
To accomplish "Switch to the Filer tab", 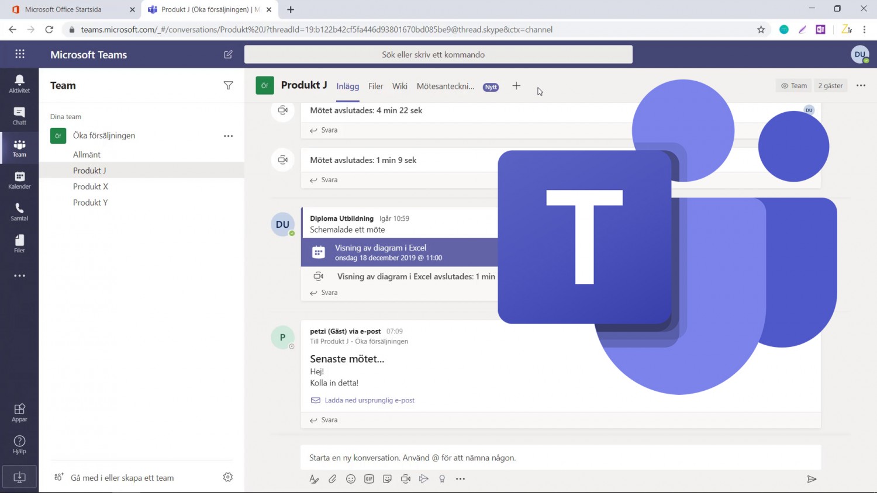I will click(375, 86).
